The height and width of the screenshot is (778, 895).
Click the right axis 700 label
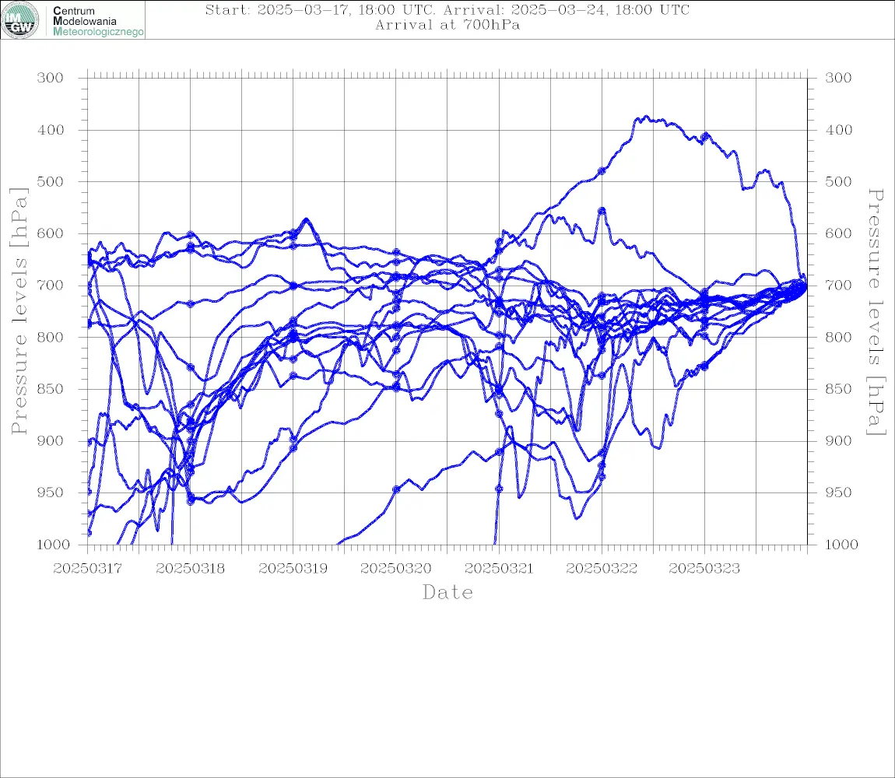click(838, 285)
